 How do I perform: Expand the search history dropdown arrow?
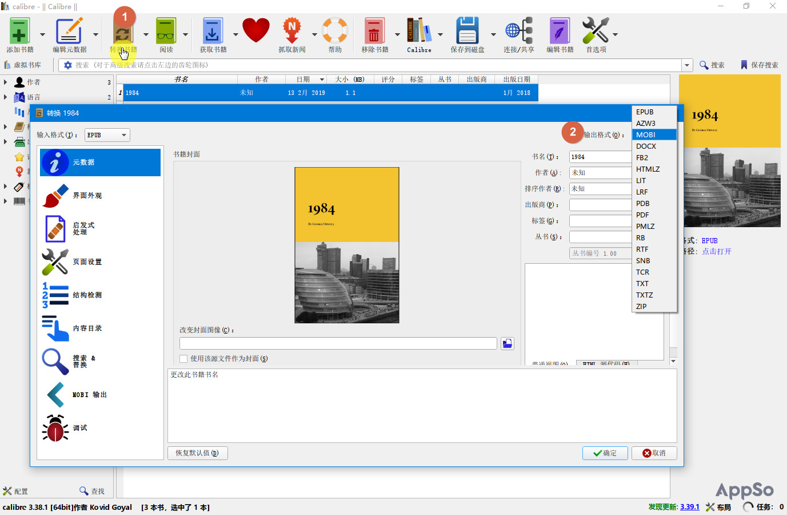[687, 65]
